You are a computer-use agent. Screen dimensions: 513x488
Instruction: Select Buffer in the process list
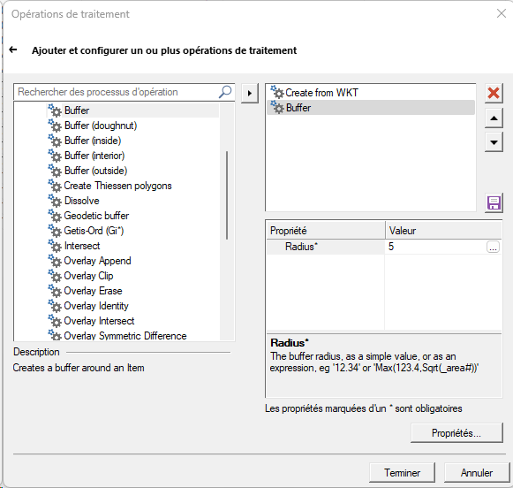(x=77, y=111)
